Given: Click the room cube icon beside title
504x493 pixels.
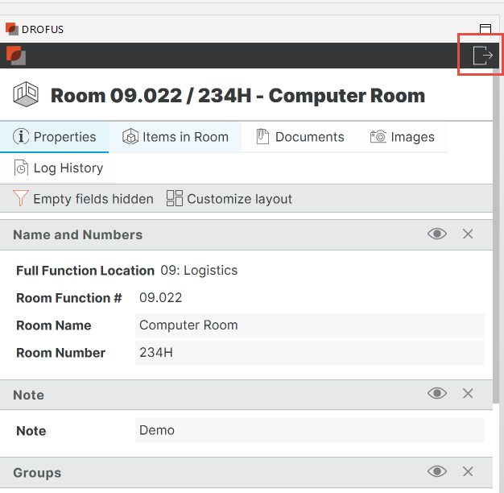Looking at the screenshot, I should pyautogui.click(x=26, y=95).
